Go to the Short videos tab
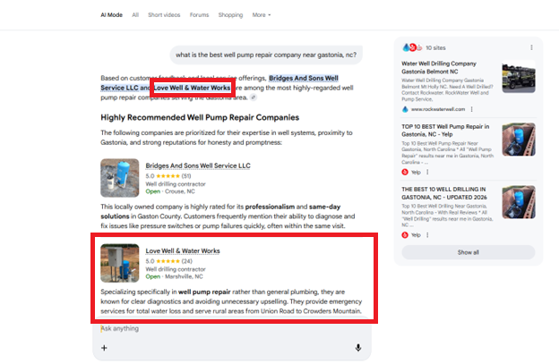Viewport: 559px width, 364px height. coord(164,15)
